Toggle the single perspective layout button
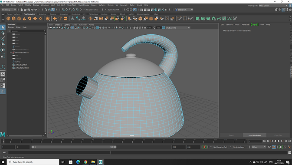The image size is (292, 165). [x=3, y=74]
